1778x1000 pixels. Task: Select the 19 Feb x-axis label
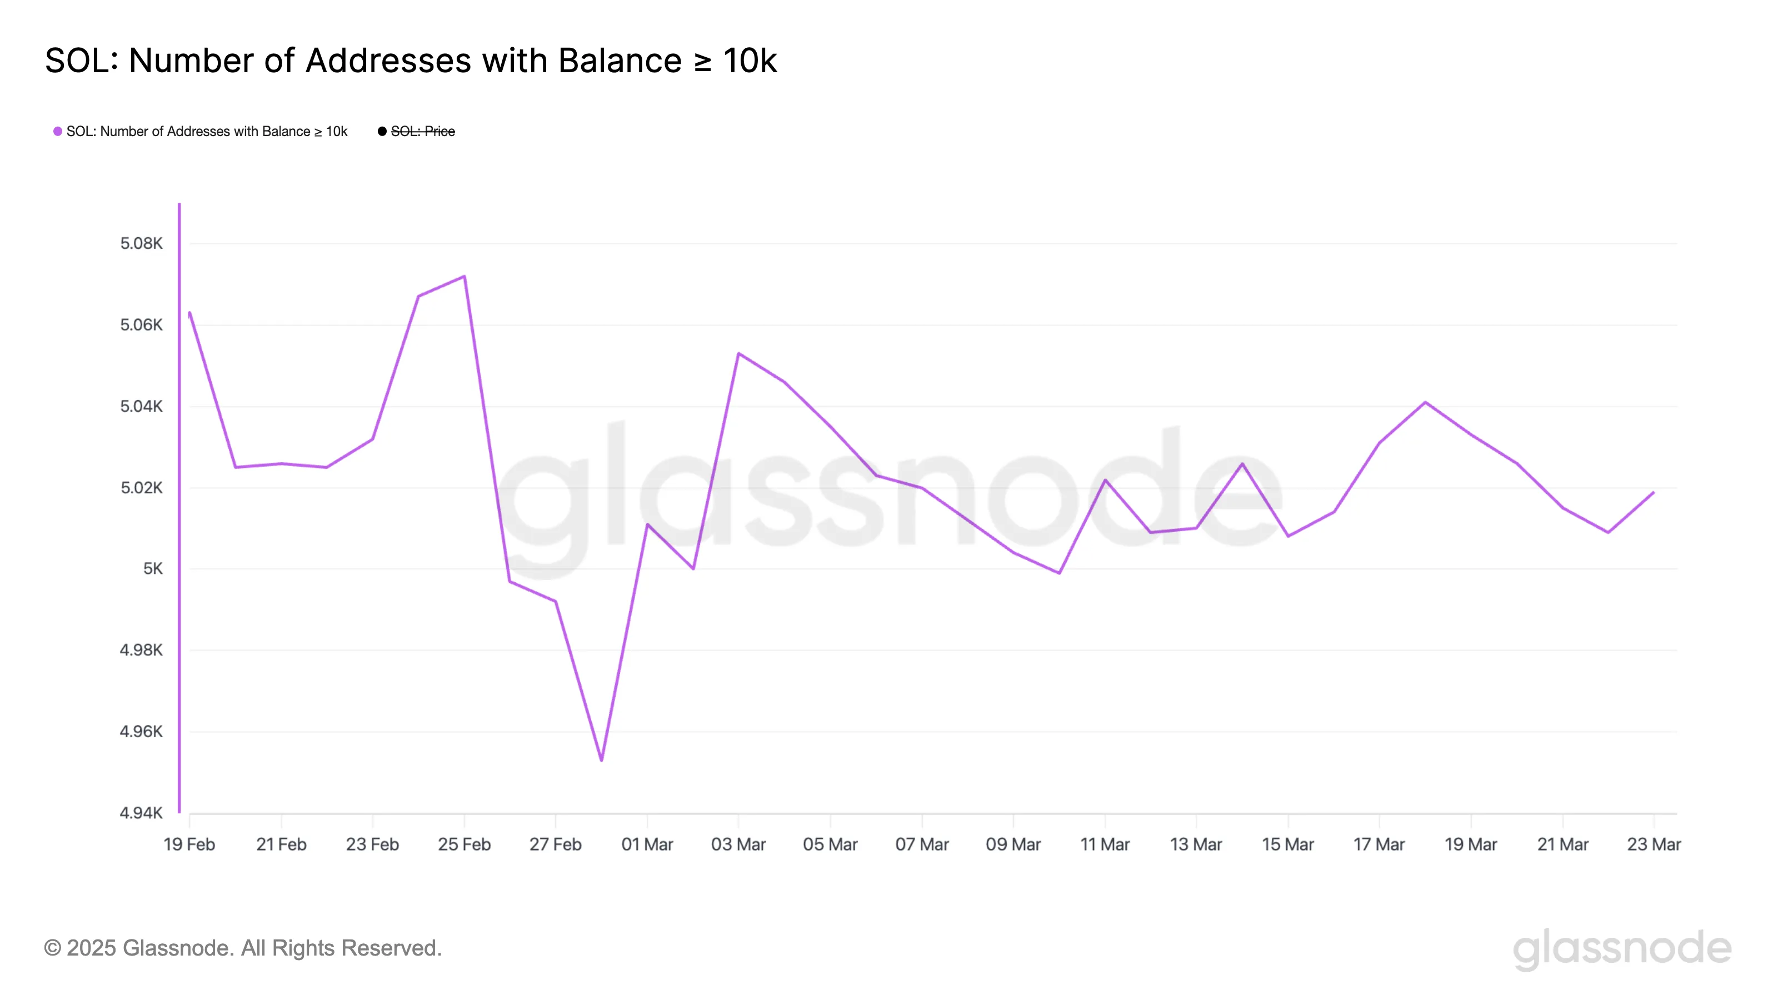click(189, 844)
